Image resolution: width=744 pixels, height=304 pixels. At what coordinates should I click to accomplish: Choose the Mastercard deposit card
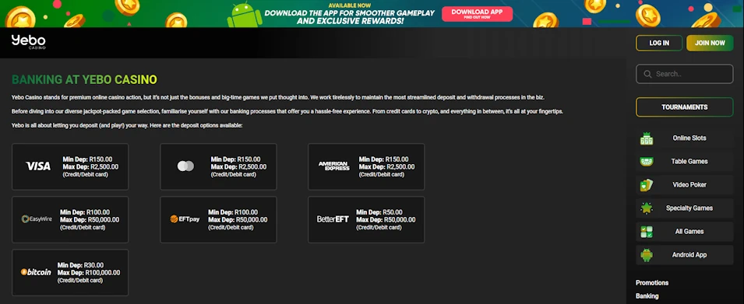pyautogui.click(x=218, y=166)
